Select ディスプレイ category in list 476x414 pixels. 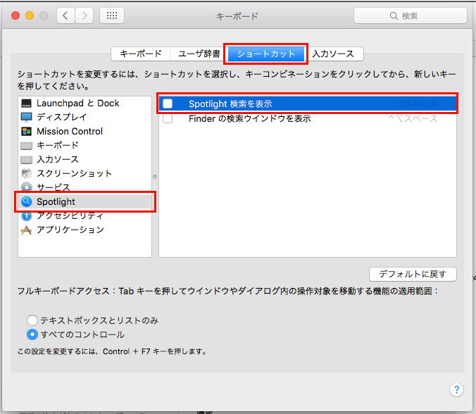tap(84, 117)
